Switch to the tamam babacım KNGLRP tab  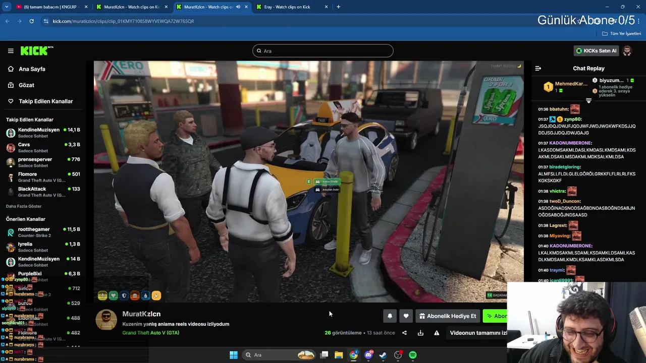click(50, 7)
